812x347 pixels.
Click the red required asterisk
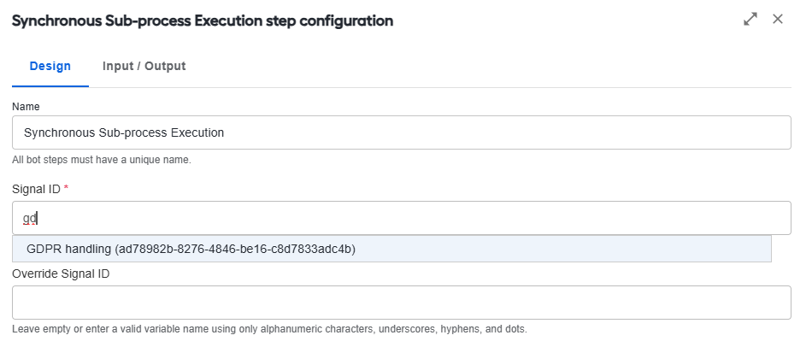pyautogui.click(x=67, y=189)
